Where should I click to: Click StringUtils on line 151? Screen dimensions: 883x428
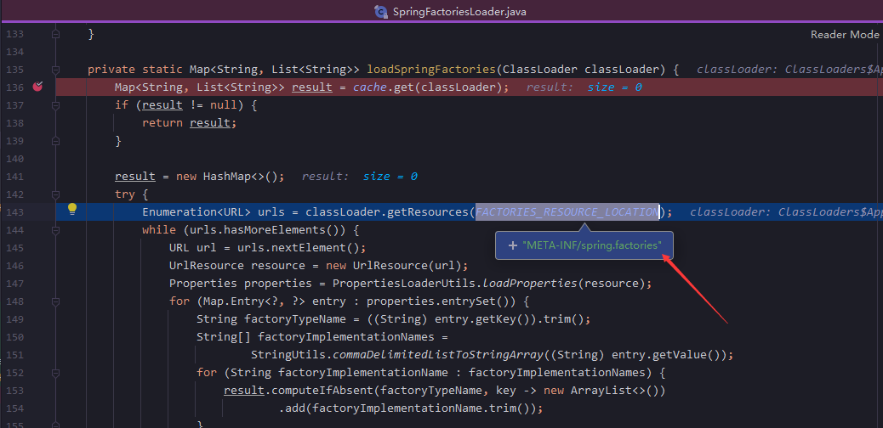[x=288, y=355]
